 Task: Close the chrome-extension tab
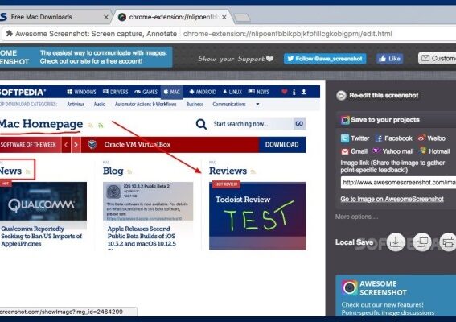(224, 17)
